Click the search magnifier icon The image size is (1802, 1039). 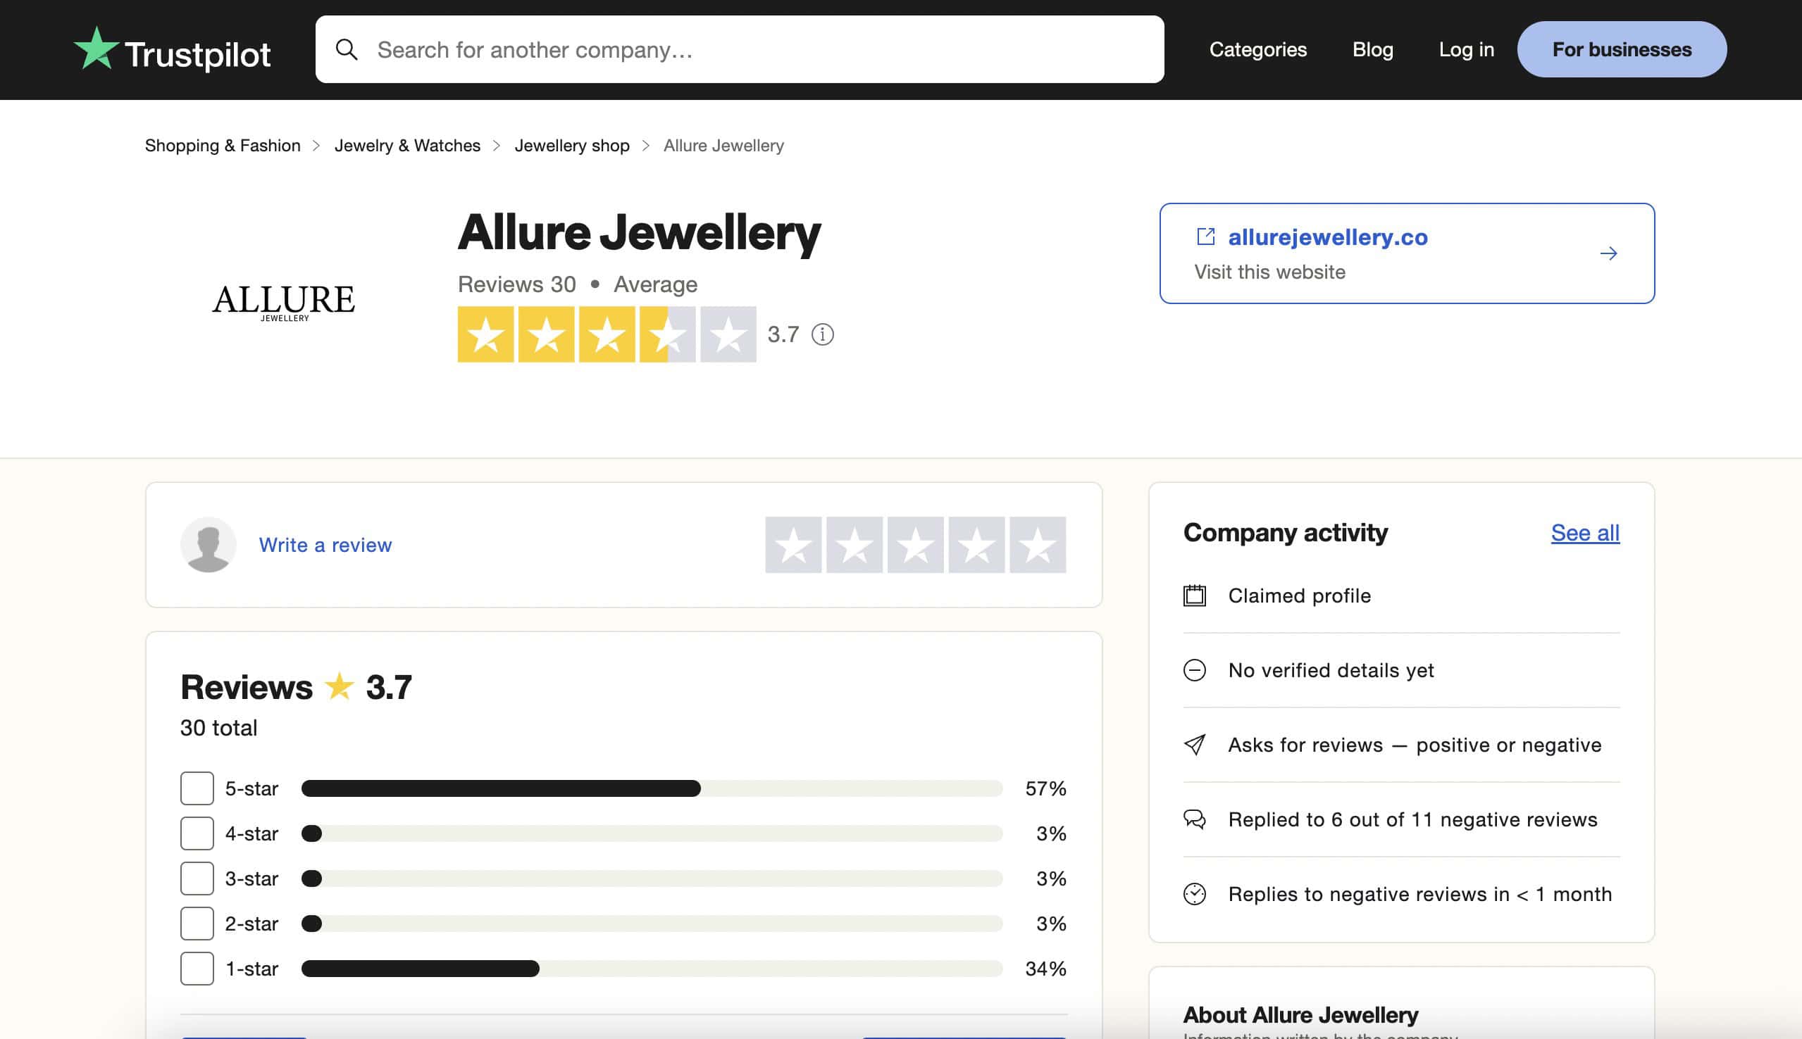347,50
